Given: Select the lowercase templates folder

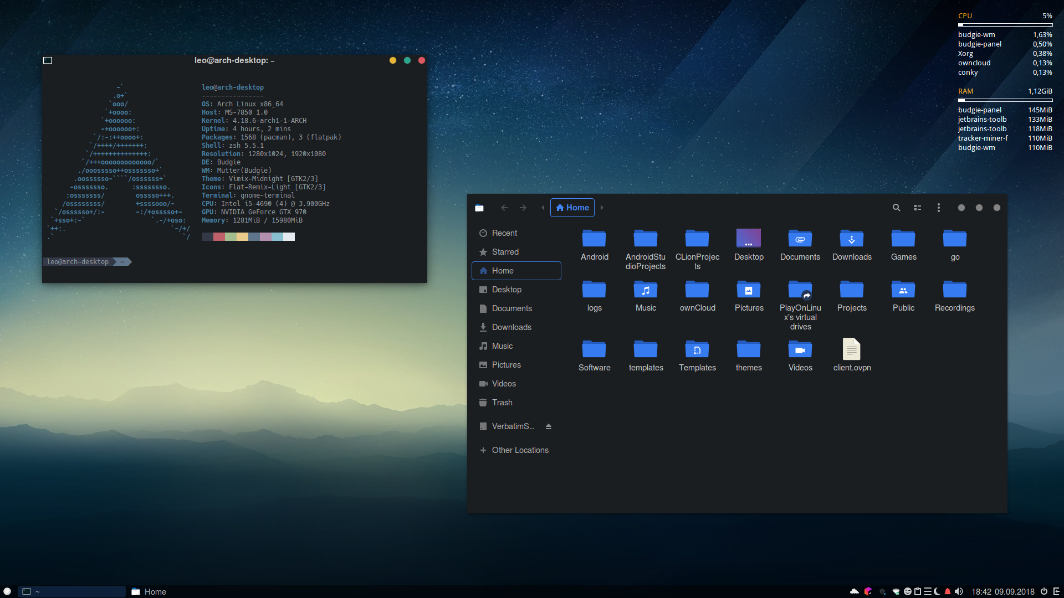Looking at the screenshot, I should 646,355.
